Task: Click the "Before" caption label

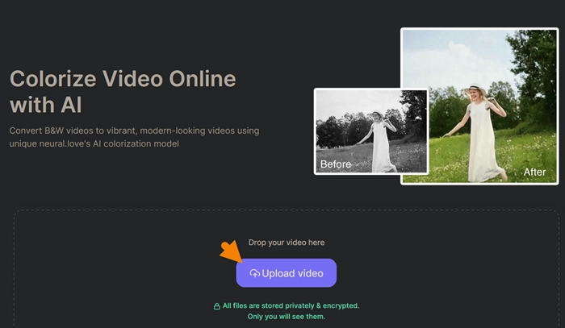Action: tap(336, 164)
